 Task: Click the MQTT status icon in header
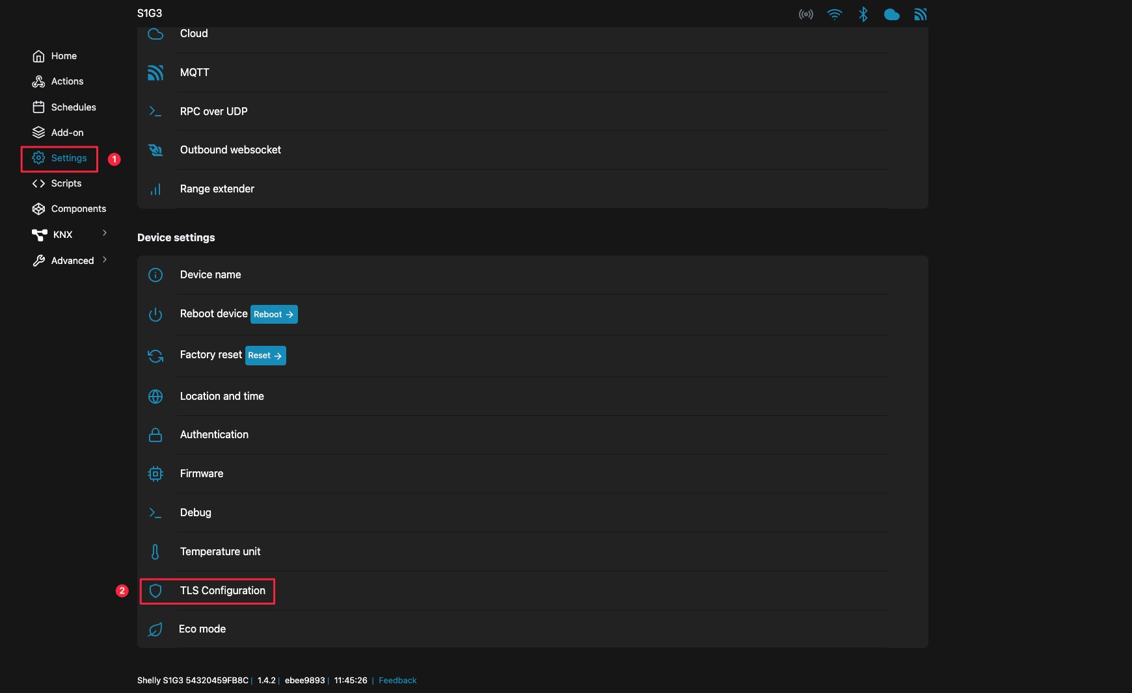click(920, 14)
